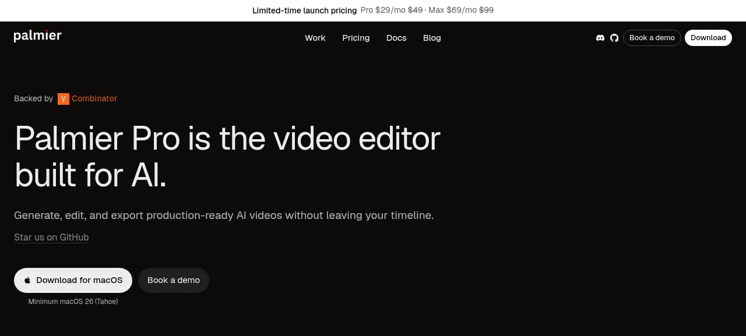Click the Backed by label
Image resolution: width=746 pixels, height=336 pixels.
[x=33, y=98]
